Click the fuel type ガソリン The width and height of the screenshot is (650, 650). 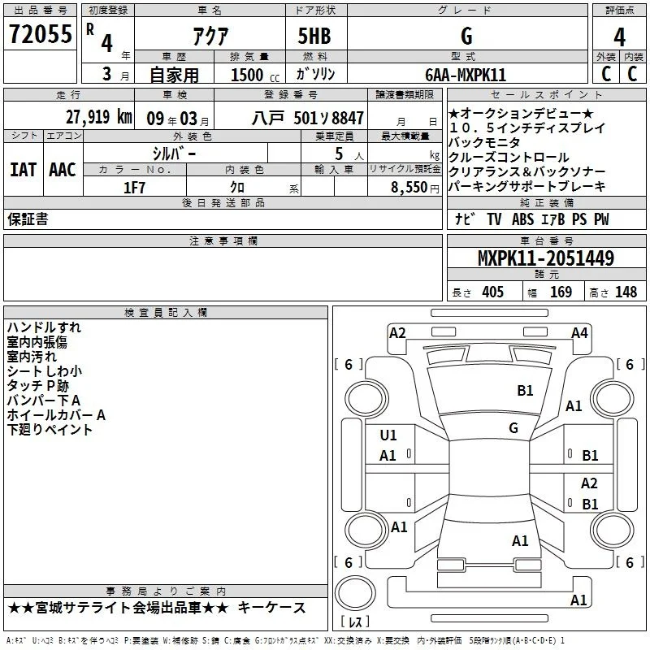[x=315, y=74]
